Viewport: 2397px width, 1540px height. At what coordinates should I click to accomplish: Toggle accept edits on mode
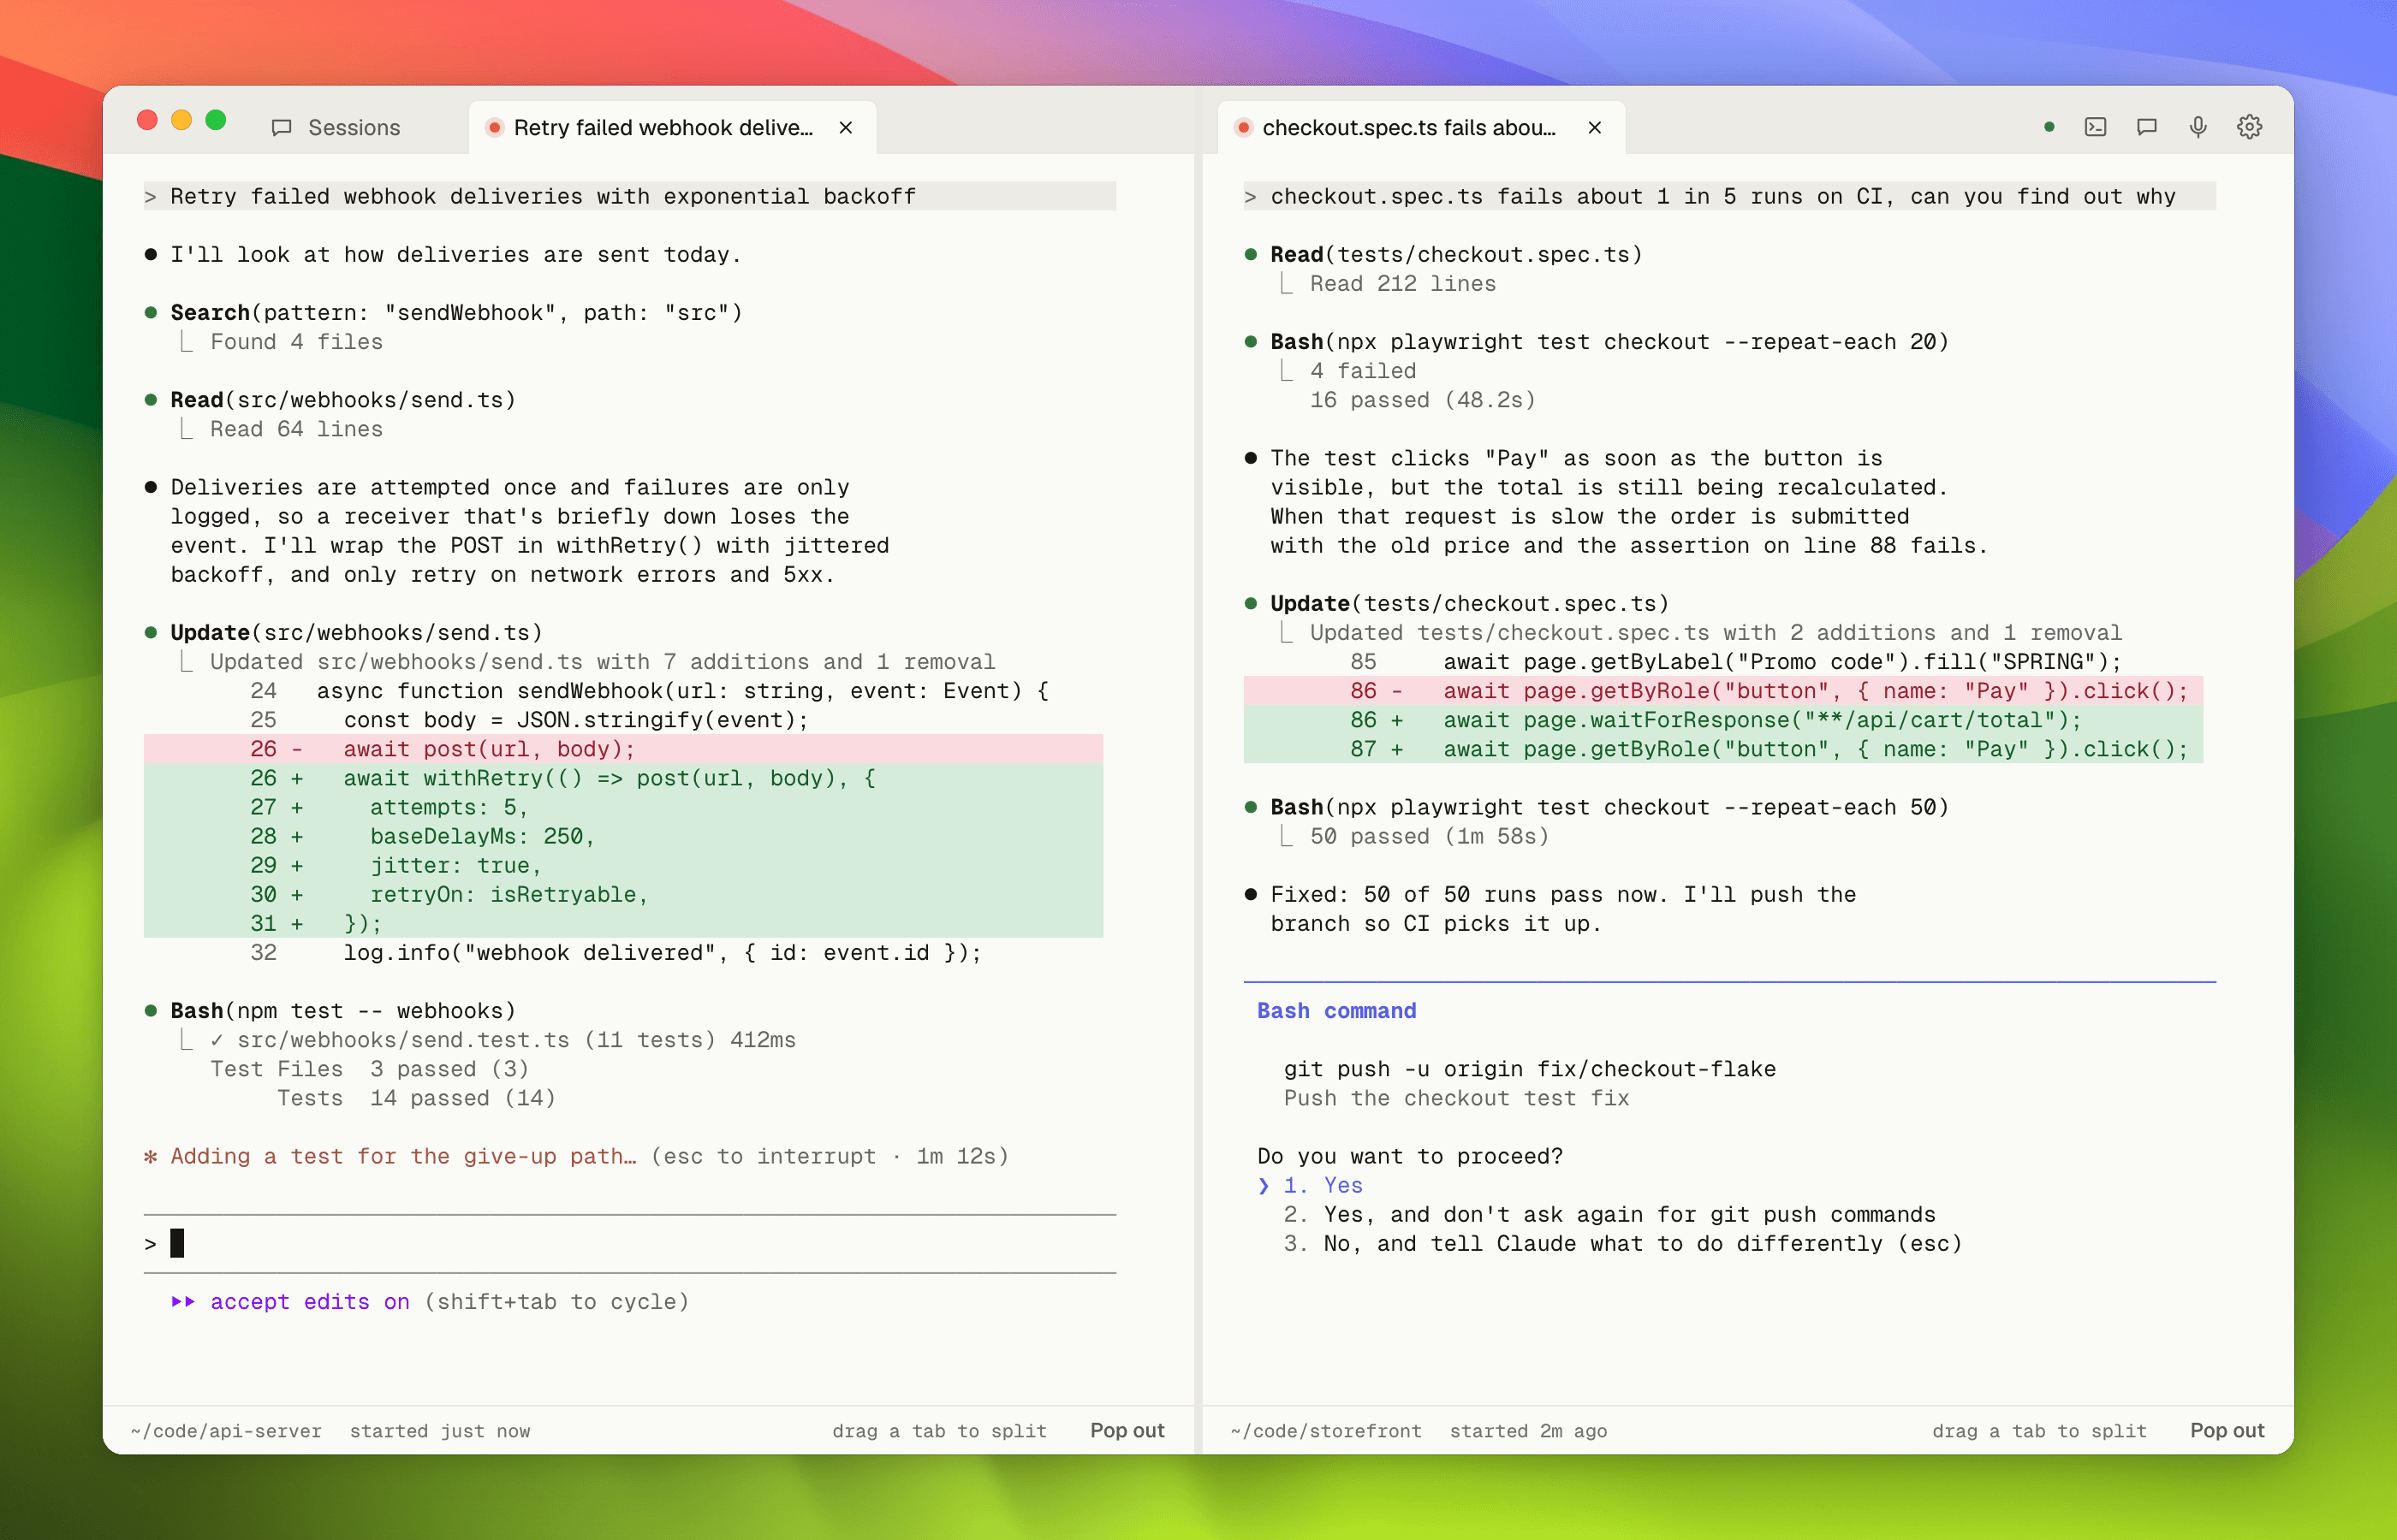click(310, 1301)
